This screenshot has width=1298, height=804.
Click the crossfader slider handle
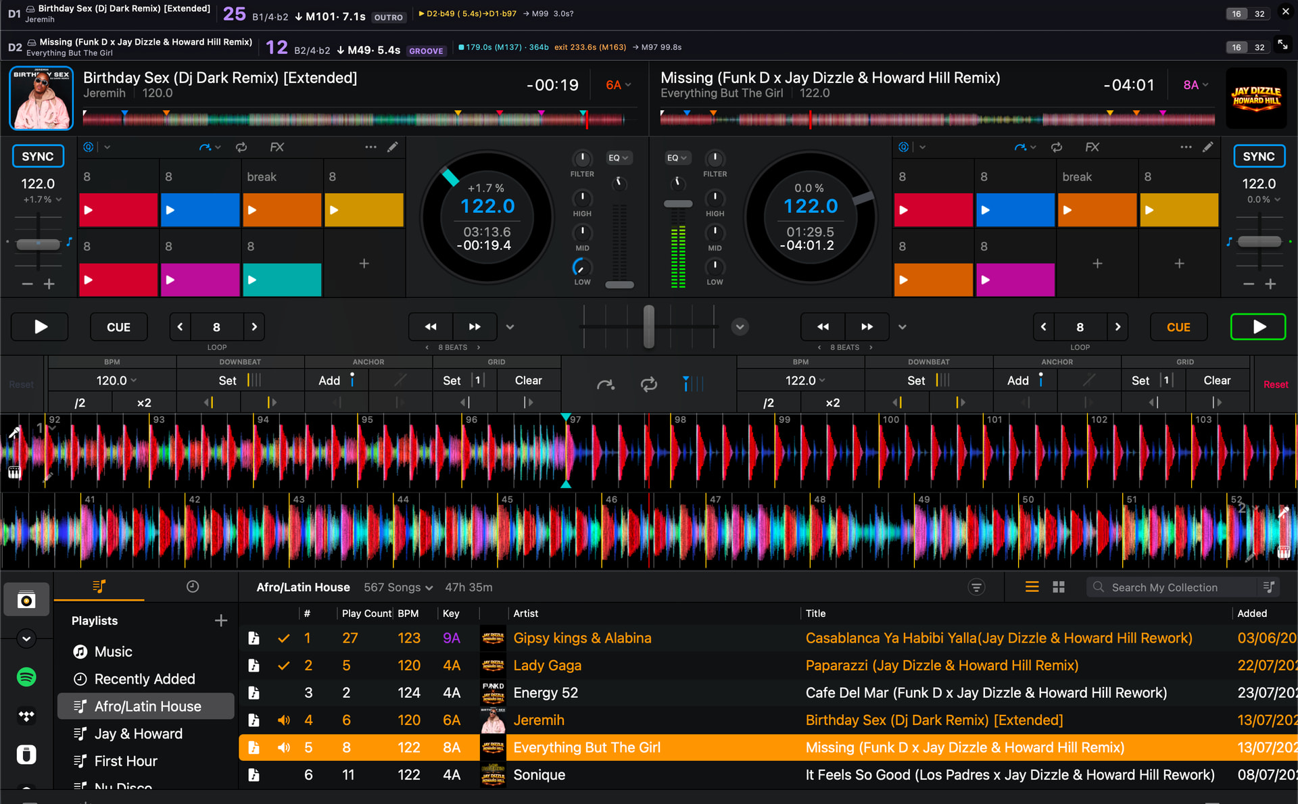(649, 327)
